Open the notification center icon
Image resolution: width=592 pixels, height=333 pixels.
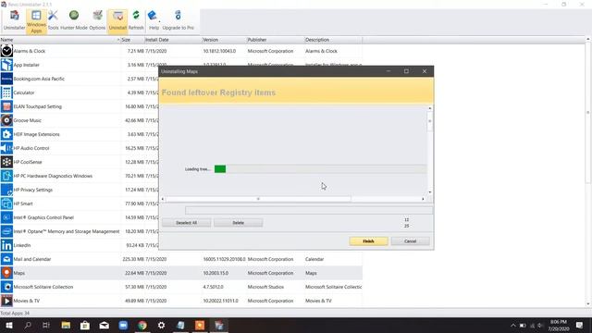[579, 325]
